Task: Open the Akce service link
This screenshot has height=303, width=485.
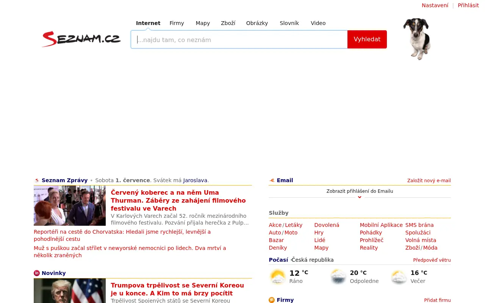Action: point(275,225)
